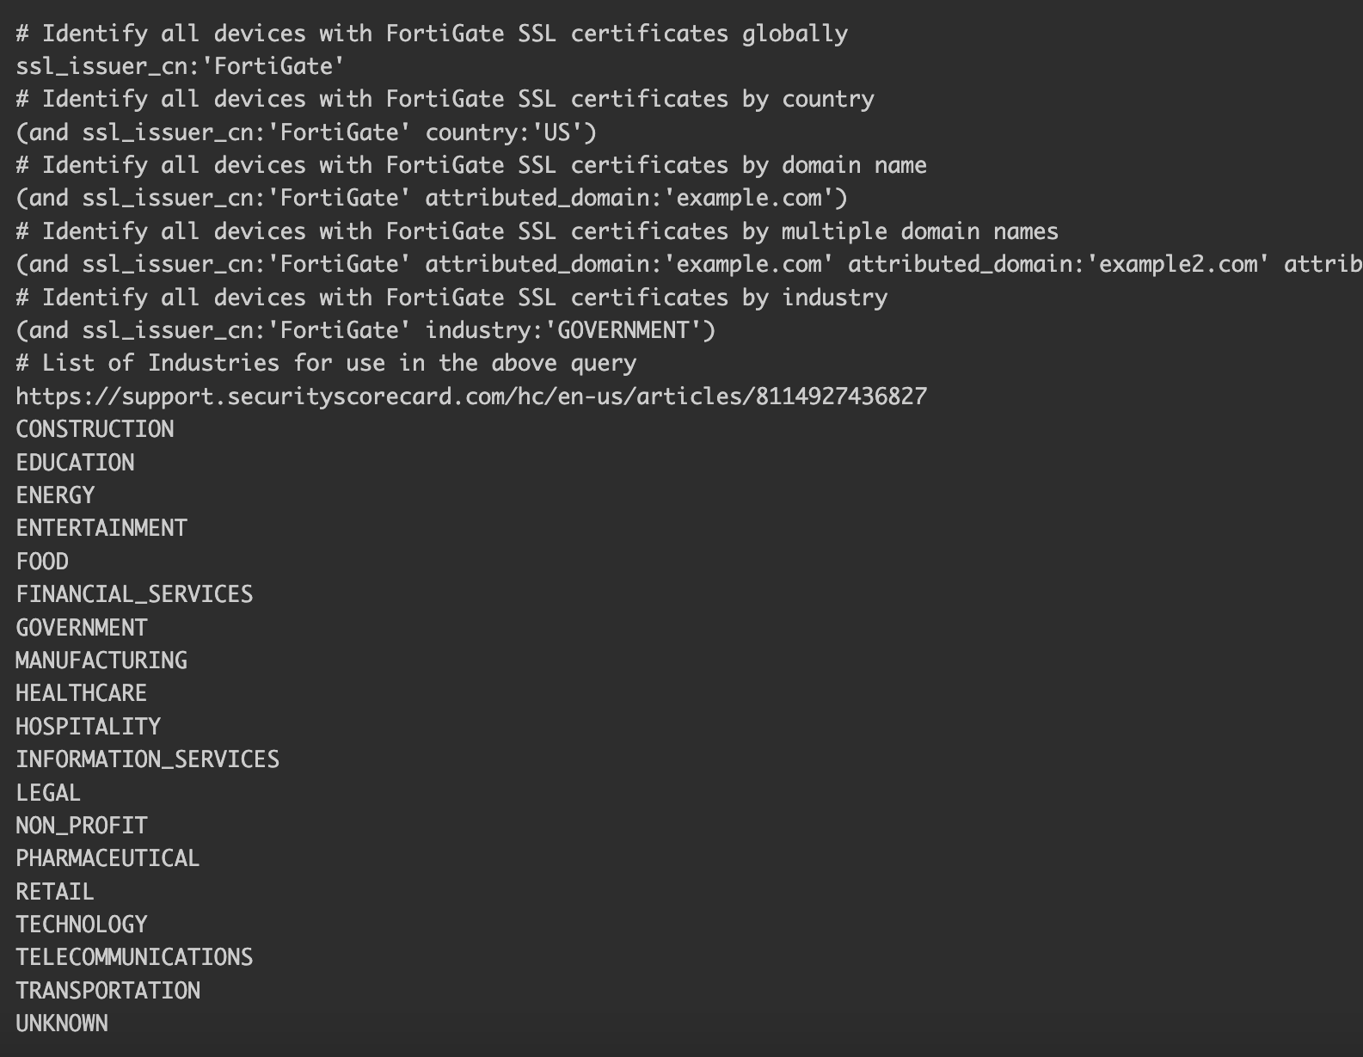Click the HEALTHCARE industry entry
The height and width of the screenshot is (1057, 1363).
point(81,693)
